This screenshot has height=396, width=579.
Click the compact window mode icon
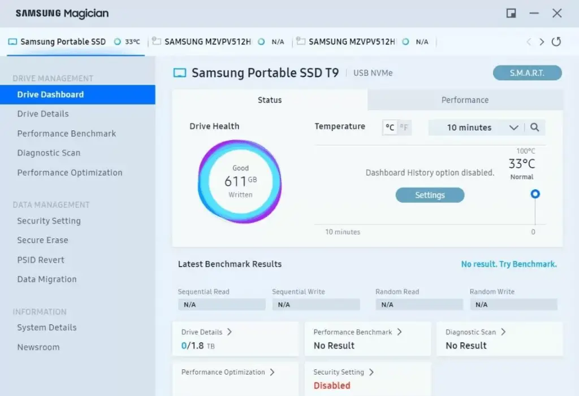511,14
